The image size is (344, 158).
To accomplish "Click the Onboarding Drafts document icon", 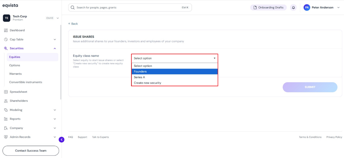I will click(255, 7).
